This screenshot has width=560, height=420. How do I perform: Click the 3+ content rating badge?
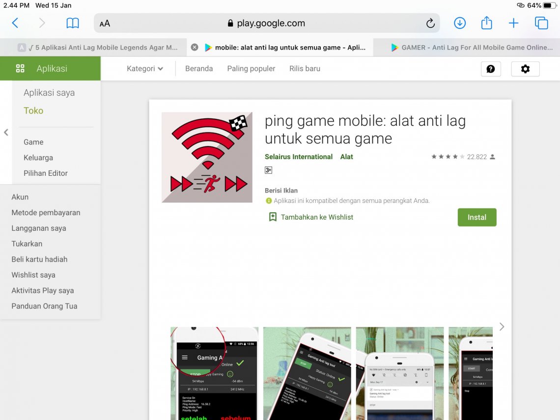point(268,170)
